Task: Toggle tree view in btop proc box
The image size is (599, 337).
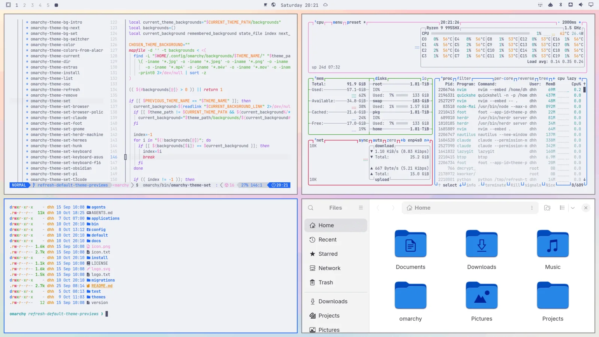Action: [x=544, y=79]
